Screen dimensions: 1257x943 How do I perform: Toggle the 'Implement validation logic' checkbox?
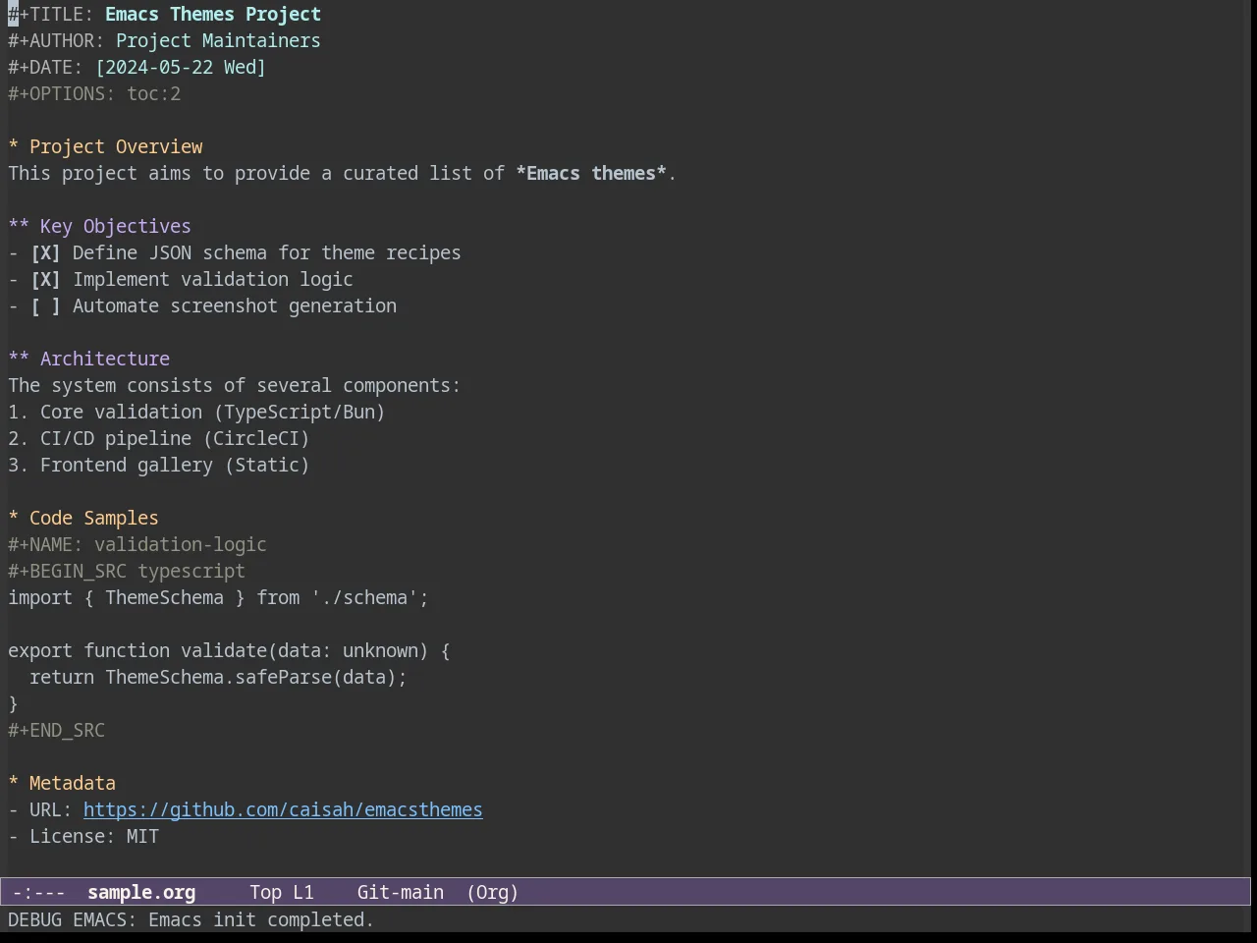click(x=45, y=280)
